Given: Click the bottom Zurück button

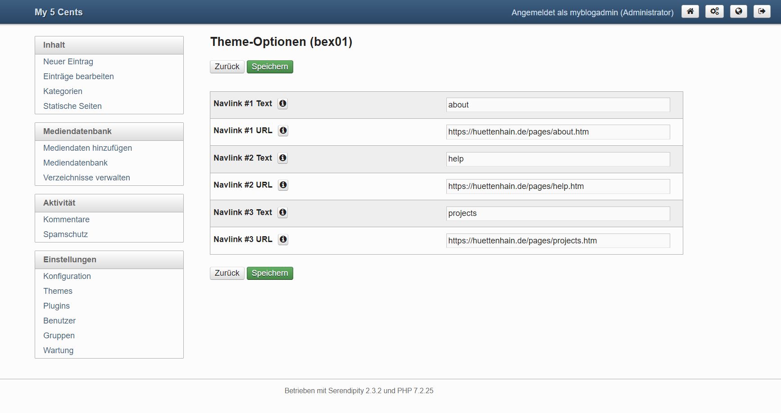Looking at the screenshot, I should coord(227,273).
